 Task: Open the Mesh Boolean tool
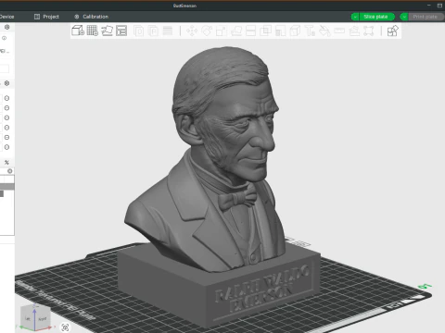pyautogui.click(x=265, y=31)
